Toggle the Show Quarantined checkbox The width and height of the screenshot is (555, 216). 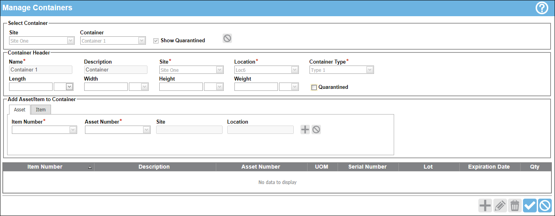(156, 41)
